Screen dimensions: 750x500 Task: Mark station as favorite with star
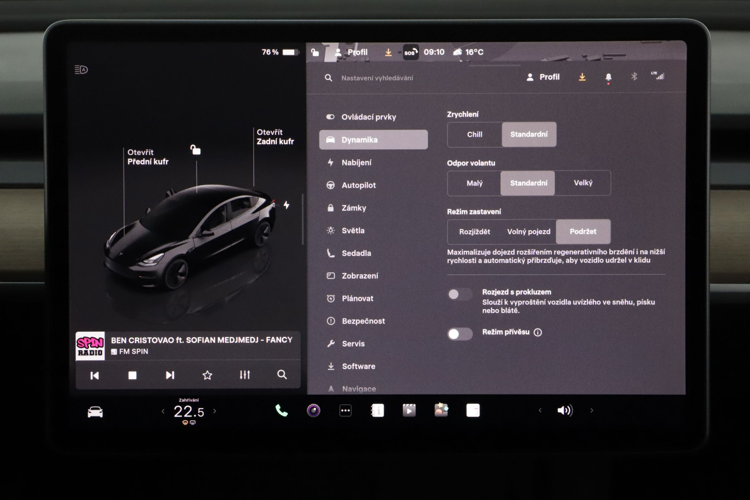(x=207, y=375)
